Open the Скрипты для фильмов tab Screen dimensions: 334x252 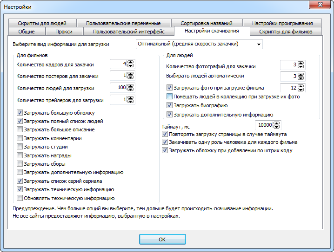point(286,32)
